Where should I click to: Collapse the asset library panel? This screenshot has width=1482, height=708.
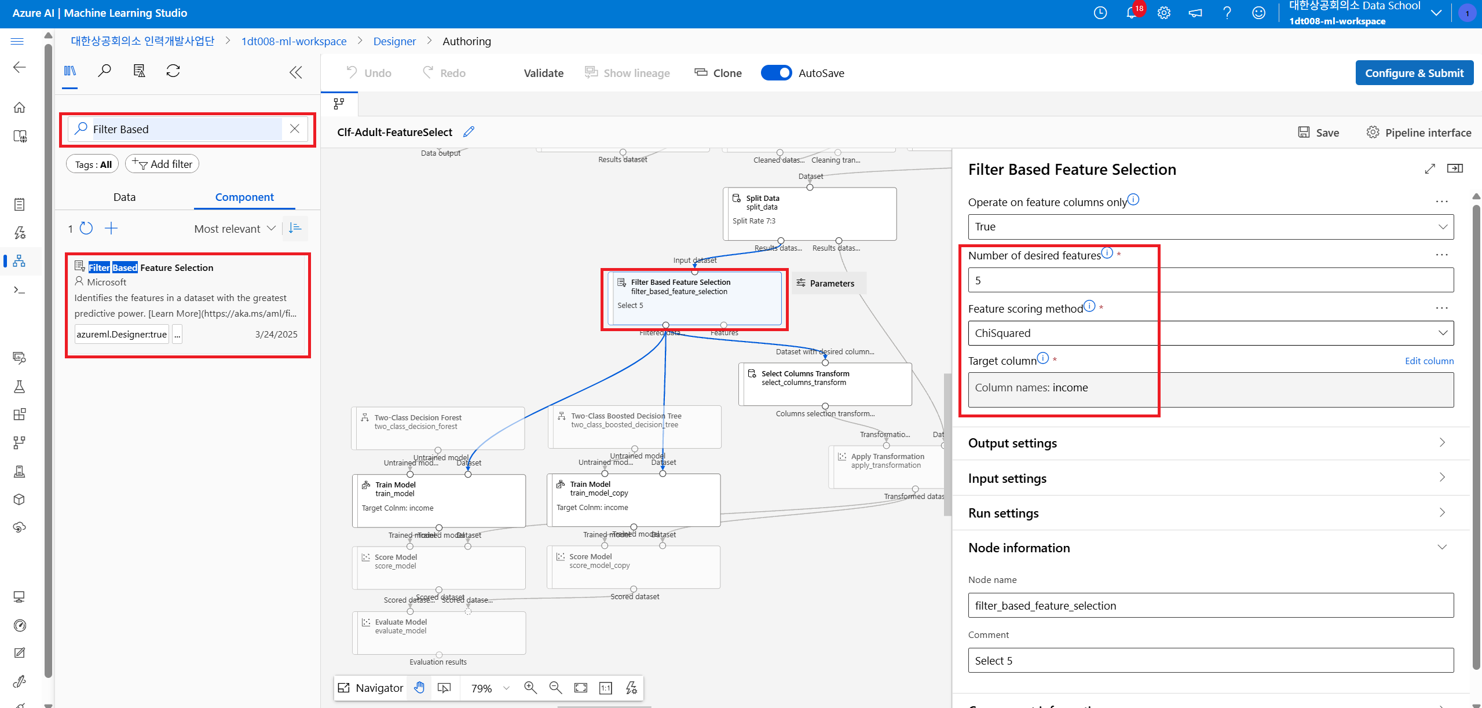295,72
